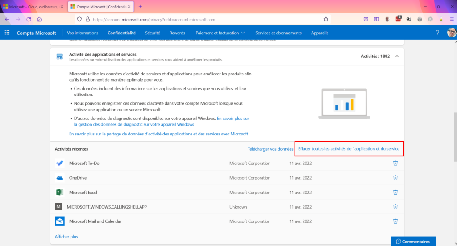Delete Microsoft Mail and Calendar activity trash icon
The image size is (457, 246).
click(395, 221)
